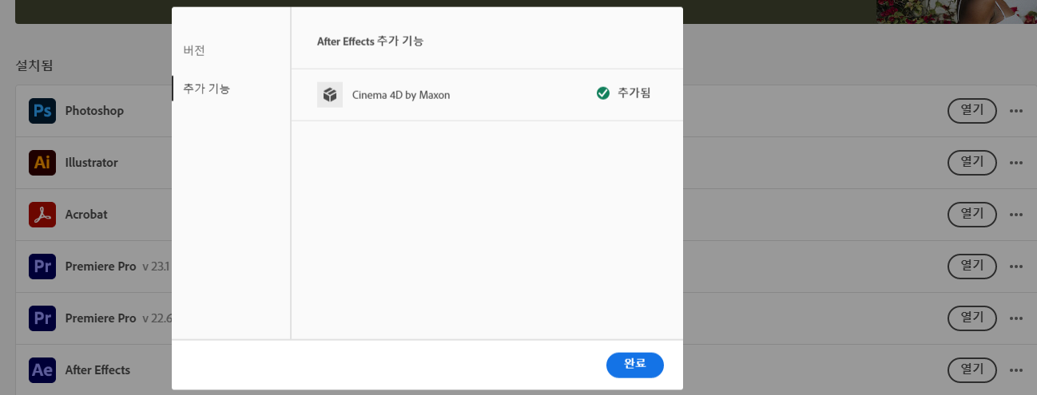Click 열기 button for Illustrator

pos(971,163)
